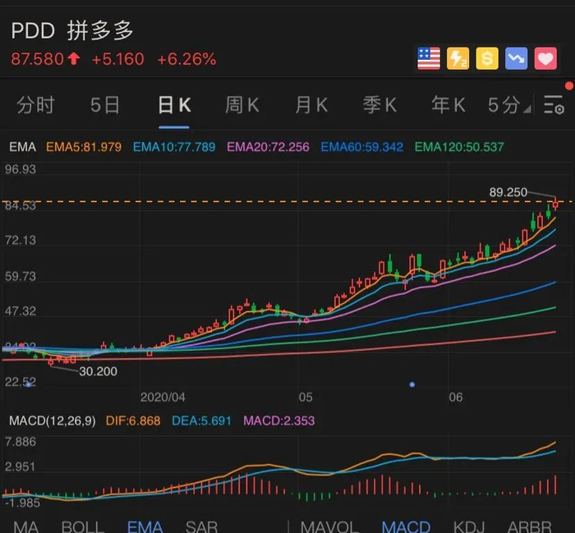Choose the SAR main indicator
Image resolution: width=575 pixels, height=533 pixels.
pyautogui.click(x=201, y=527)
